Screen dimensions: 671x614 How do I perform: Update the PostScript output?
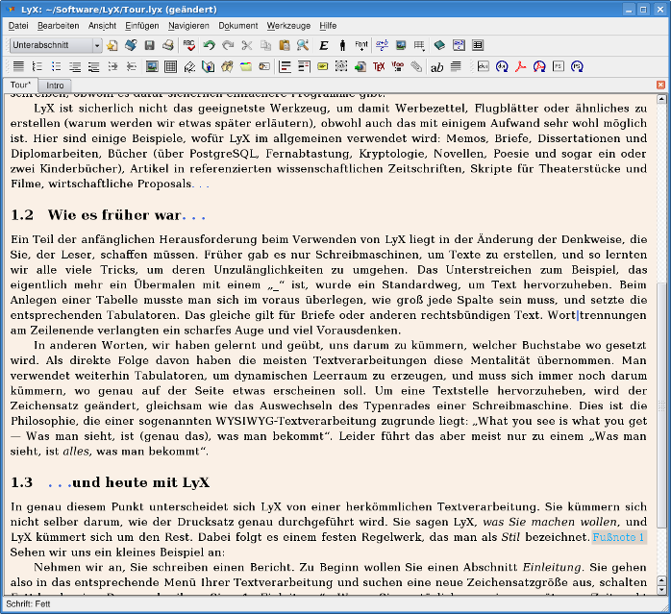coord(578,66)
